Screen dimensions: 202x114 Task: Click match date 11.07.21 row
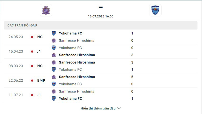16,95
